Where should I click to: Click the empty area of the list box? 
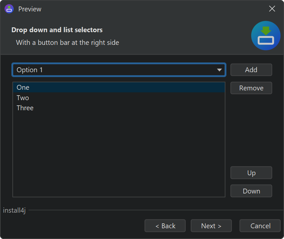(x=119, y=153)
